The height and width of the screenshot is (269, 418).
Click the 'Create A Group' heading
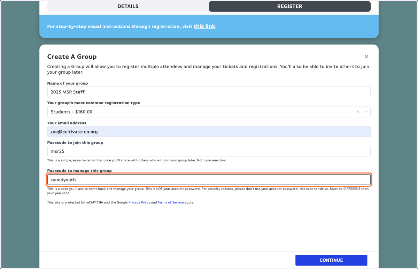[72, 56]
